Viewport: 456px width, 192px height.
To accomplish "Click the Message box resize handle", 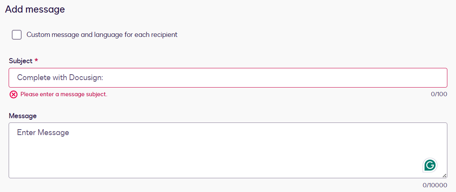I will pos(444,176).
